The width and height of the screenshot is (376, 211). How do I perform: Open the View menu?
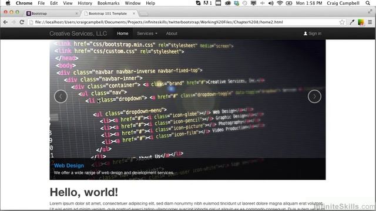click(68, 3)
